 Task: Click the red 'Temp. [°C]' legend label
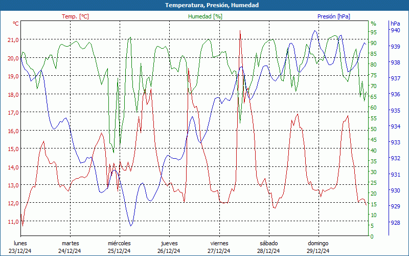(x=75, y=16)
